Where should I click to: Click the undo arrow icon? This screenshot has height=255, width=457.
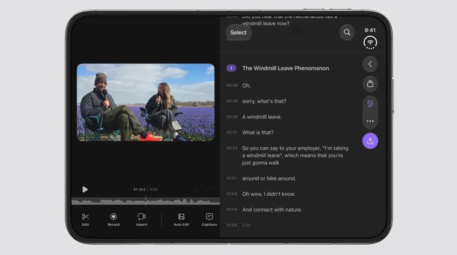pyautogui.click(x=196, y=190)
